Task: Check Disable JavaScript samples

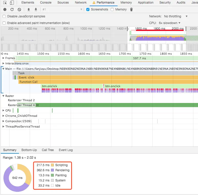Action: 4,16
